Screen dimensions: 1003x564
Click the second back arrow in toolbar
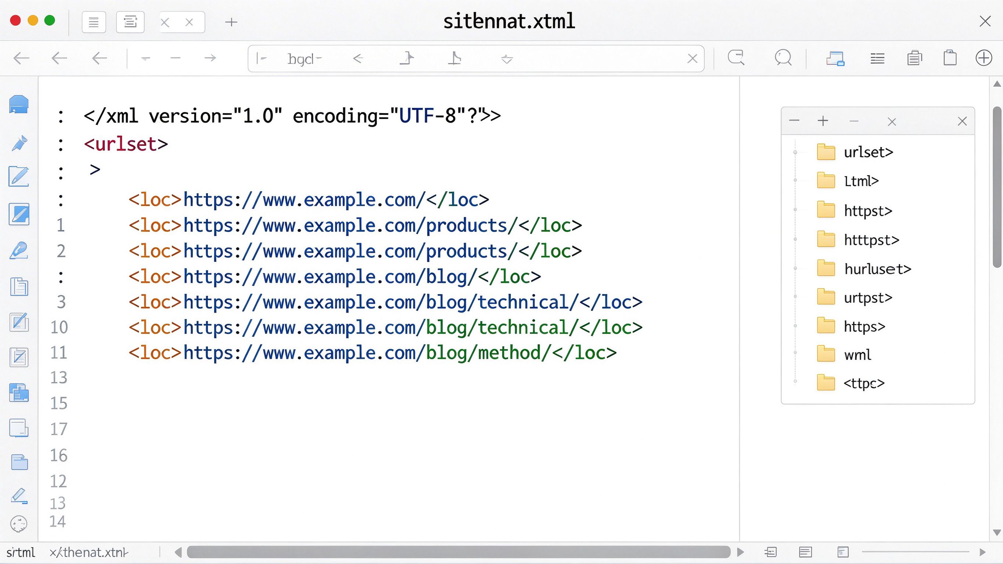coord(60,58)
